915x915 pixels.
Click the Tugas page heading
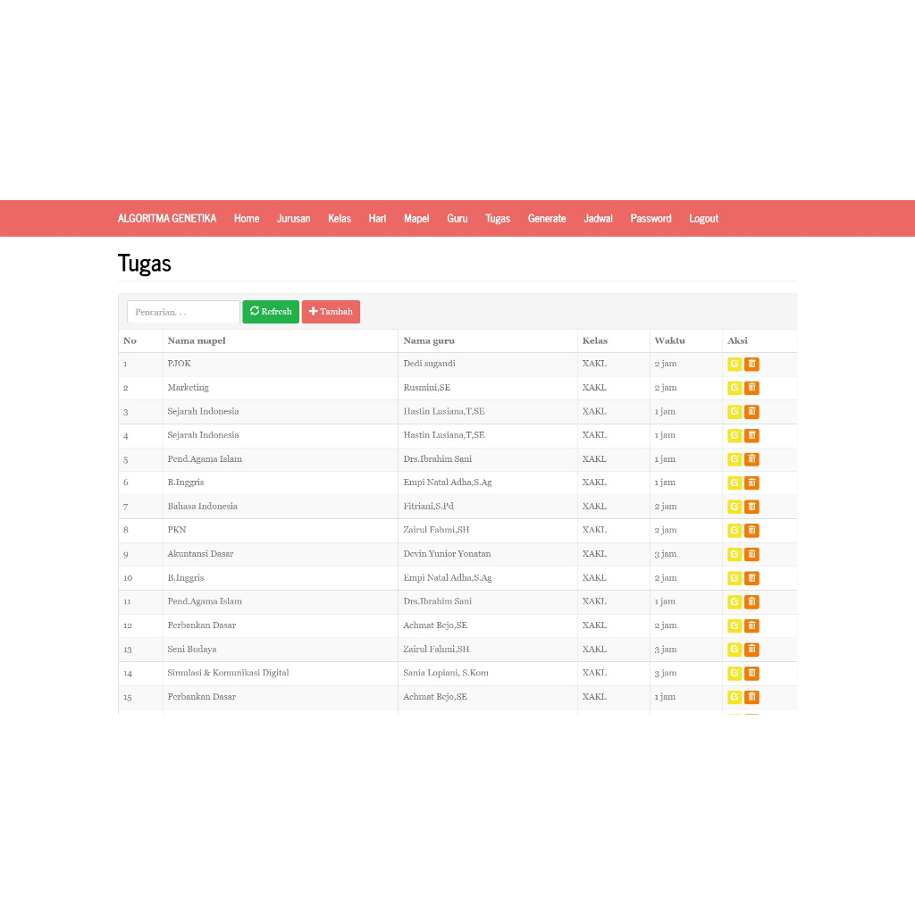point(144,264)
